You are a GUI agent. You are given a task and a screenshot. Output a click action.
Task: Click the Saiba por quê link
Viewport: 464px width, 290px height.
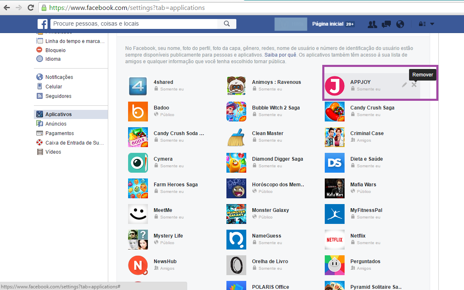coord(280,55)
